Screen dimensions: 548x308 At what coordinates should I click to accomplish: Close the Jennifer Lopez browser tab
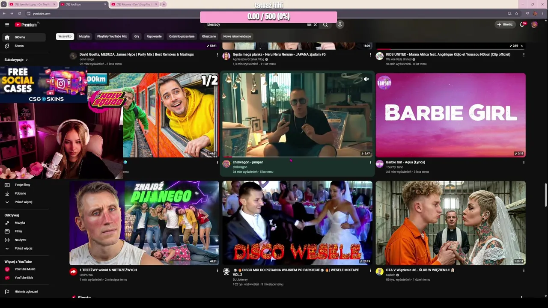pos(54,4)
